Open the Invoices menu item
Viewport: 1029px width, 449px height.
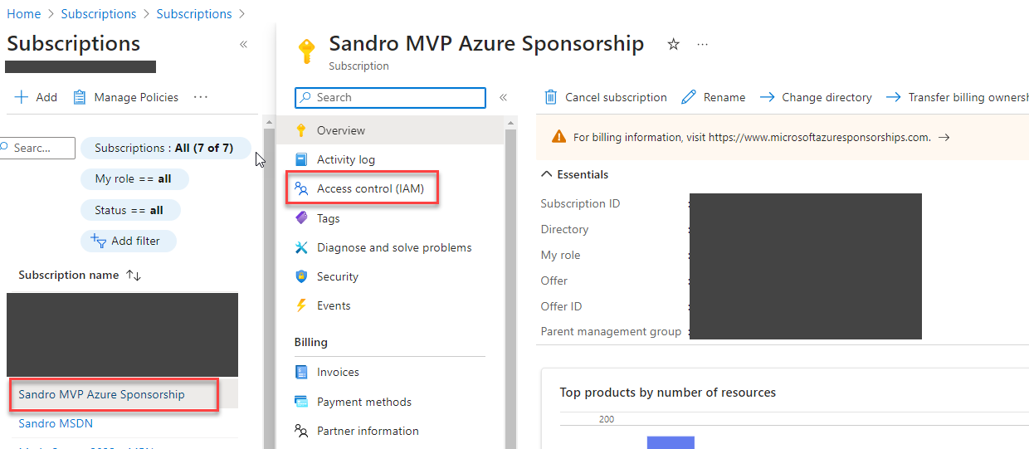pyautogui.click(x=338, y=372)
